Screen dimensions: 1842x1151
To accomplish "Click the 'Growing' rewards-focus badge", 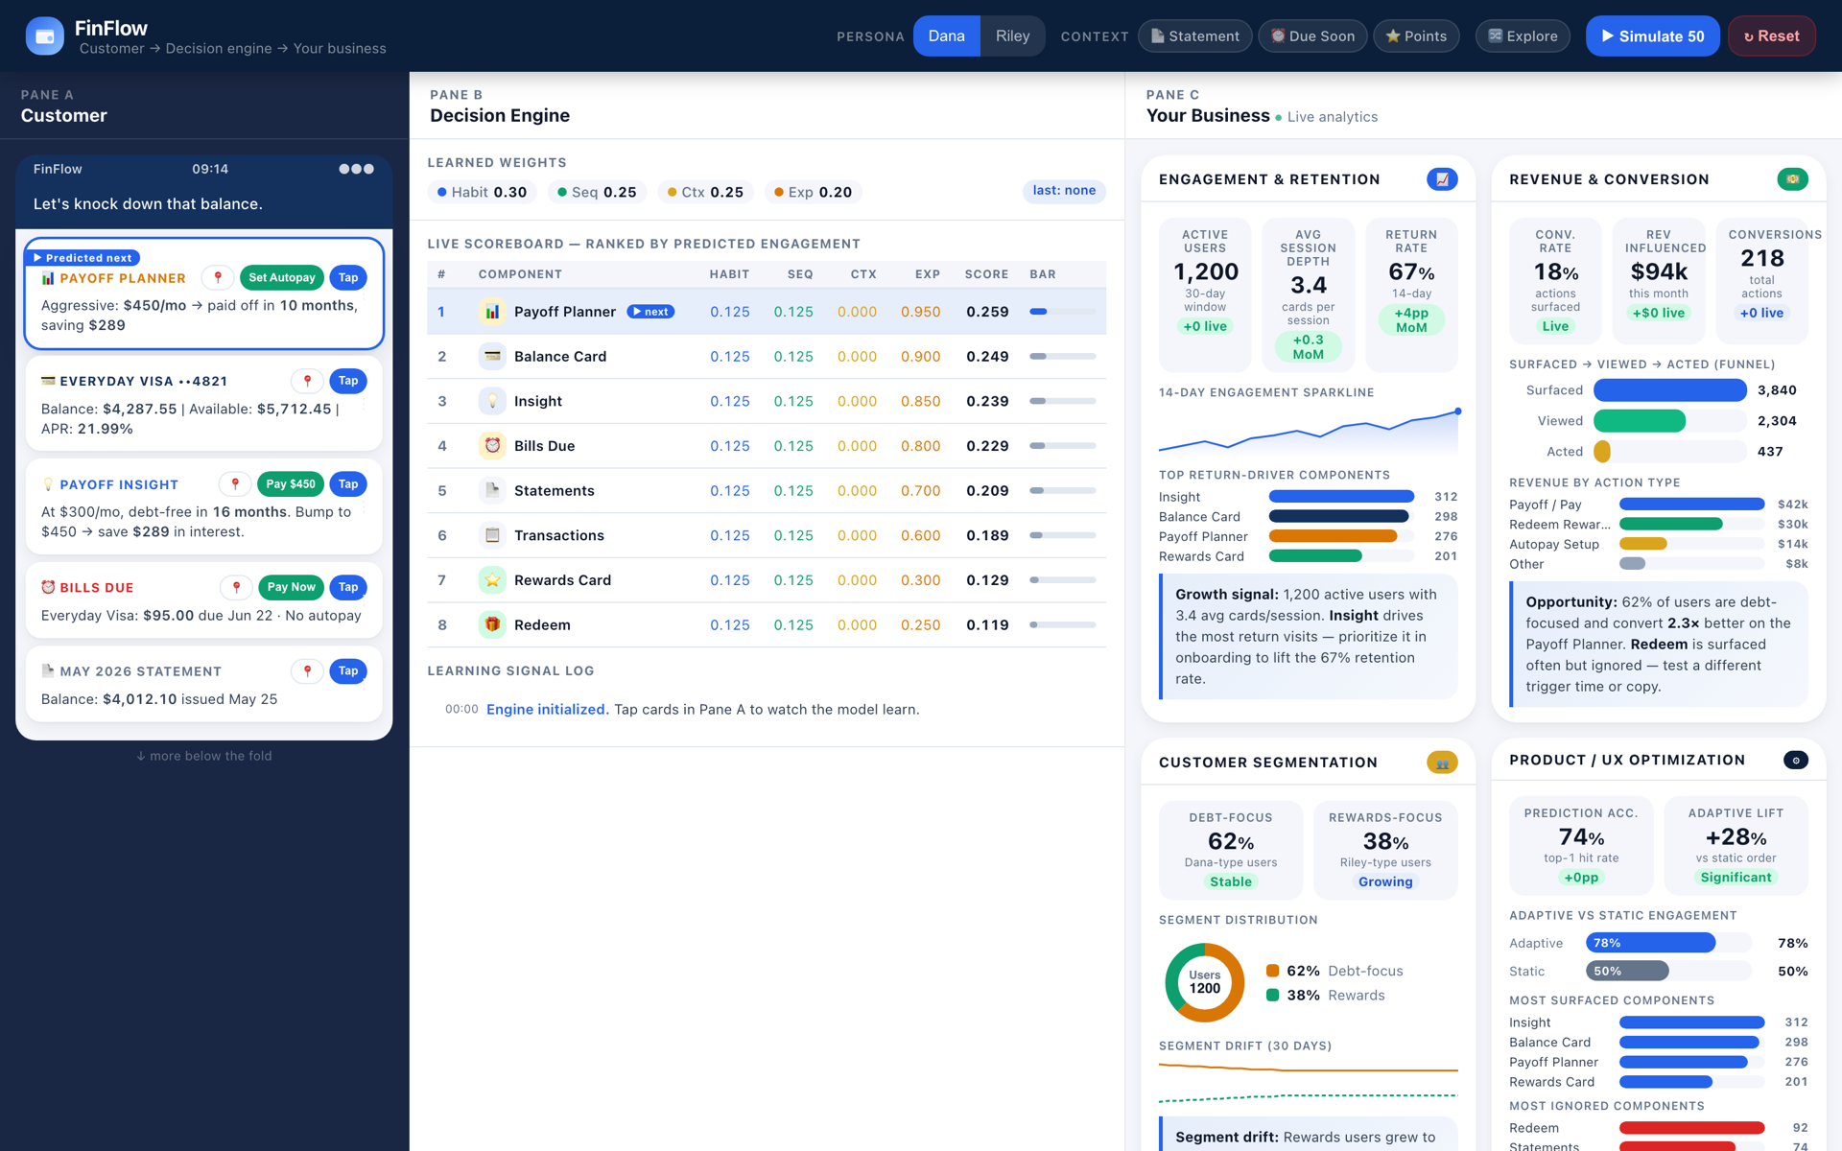I will pos(1385,881).
